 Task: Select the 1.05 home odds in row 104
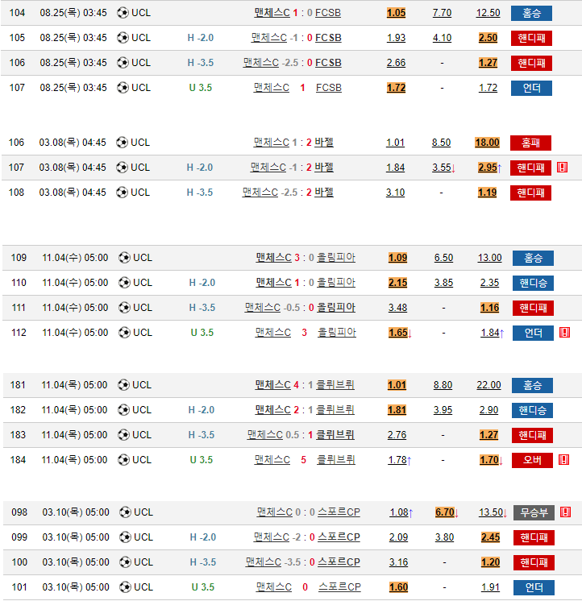pyautogui.click(x=396, y=13)
